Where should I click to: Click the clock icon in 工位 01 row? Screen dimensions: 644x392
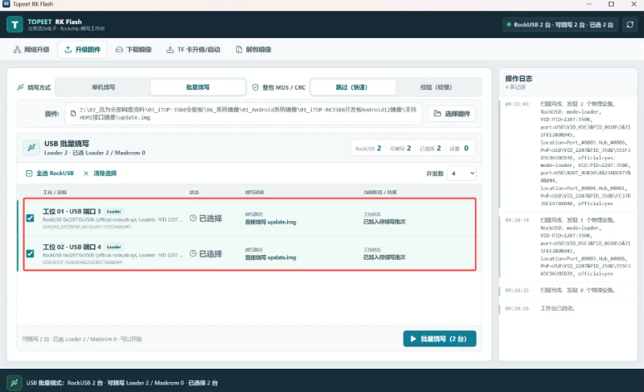[x=193, y=218]
